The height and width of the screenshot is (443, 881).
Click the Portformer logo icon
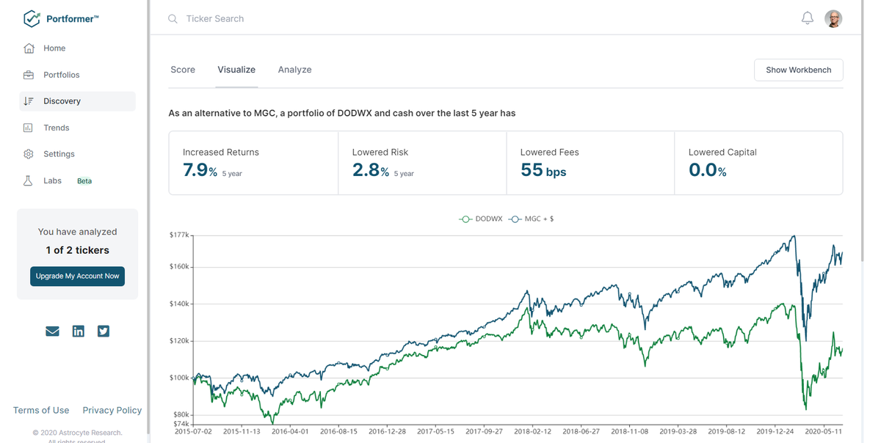32,18
